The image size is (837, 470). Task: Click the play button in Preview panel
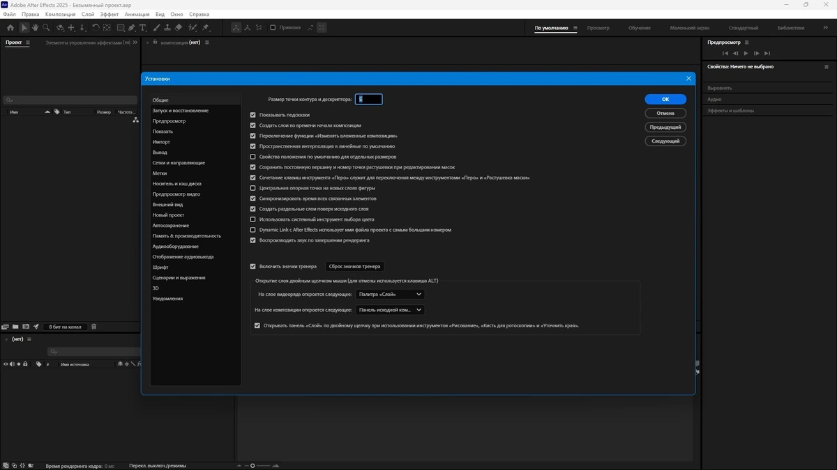click(746, 53)
